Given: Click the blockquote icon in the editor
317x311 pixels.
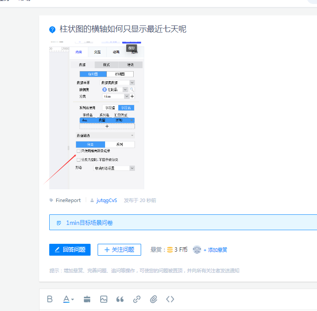Looking at the screenshot, I should [120, 299].
